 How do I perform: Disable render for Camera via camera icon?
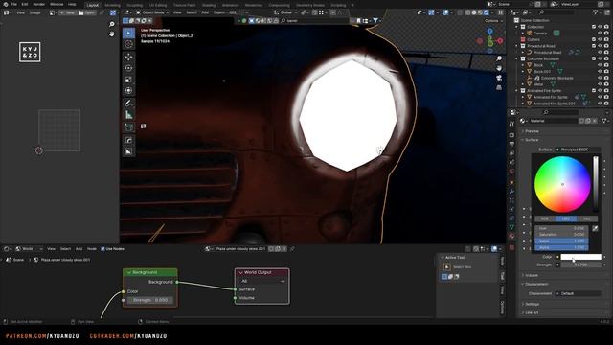606,34
